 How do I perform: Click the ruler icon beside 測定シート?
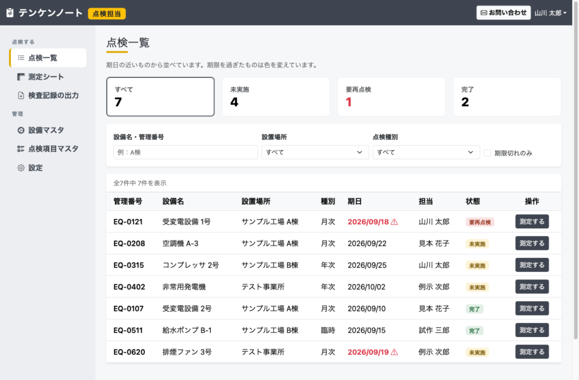(21, 77)
